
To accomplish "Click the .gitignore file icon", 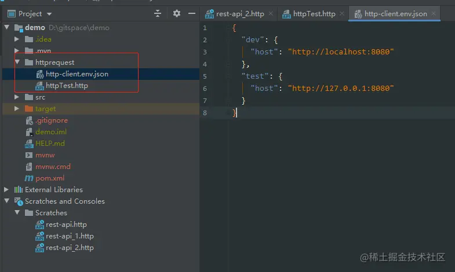I will click(29, 120).
